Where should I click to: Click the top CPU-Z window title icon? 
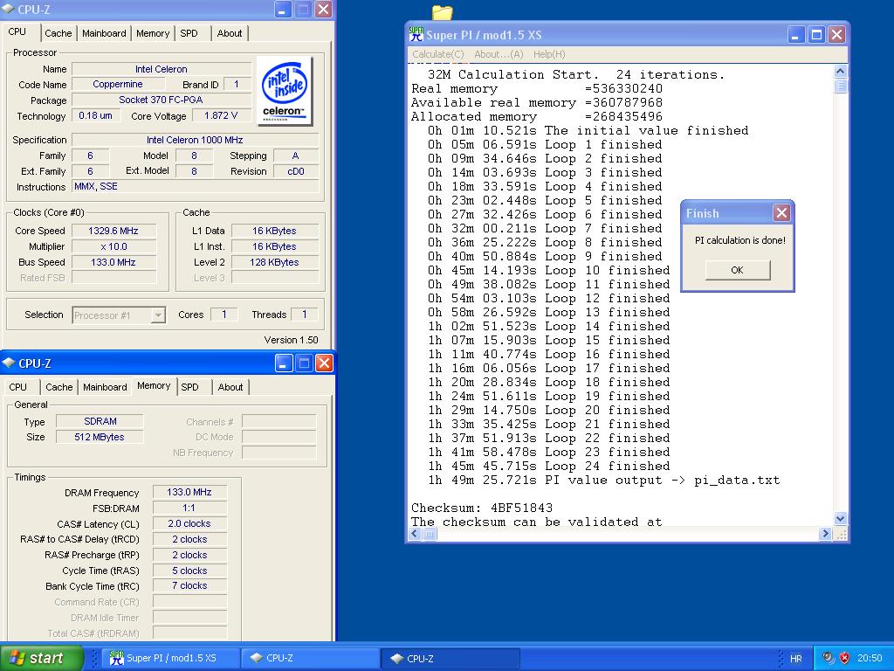(x=9, y=9)
